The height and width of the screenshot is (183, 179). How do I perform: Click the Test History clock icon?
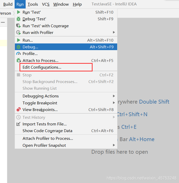click(x=18, y=117)
